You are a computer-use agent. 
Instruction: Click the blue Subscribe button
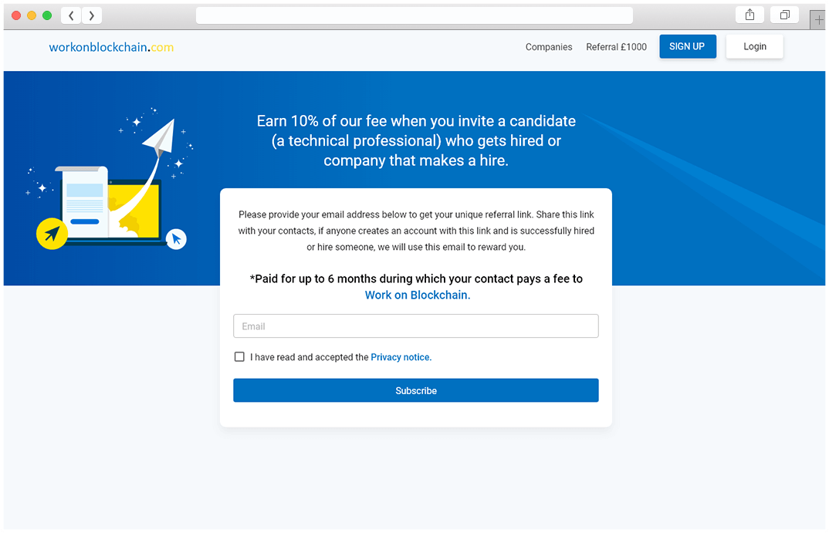point(415,390)
